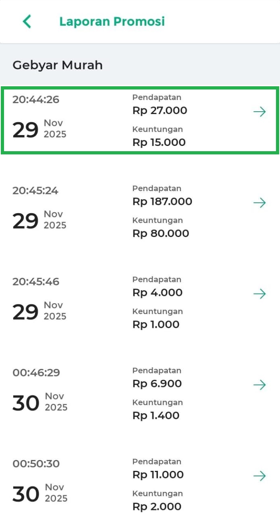Screen dimensions: 280x516
Task: Tap the 20:44:26 timestamp
Action: (36, 100)
